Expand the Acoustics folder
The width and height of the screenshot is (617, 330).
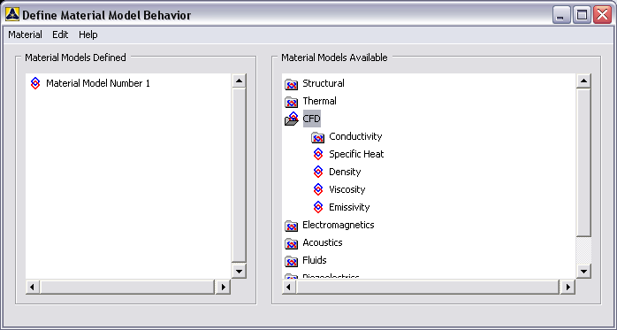click(x=291, y=243)
